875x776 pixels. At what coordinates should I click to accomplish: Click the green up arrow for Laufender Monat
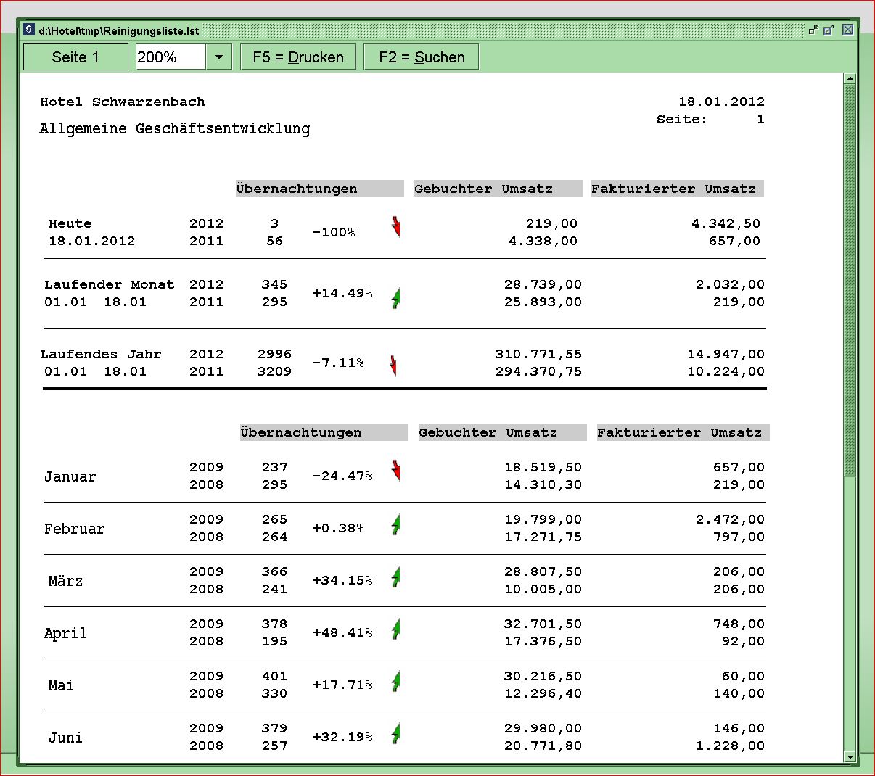(396, 297)
